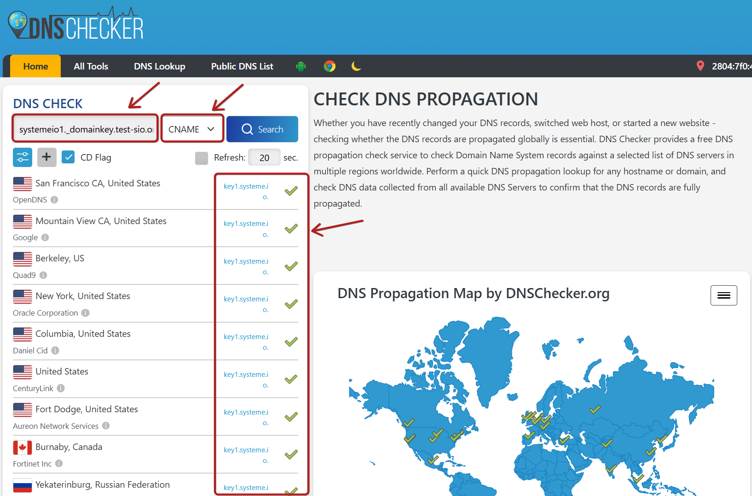Click US flag for Mountain View

[23, 221]
